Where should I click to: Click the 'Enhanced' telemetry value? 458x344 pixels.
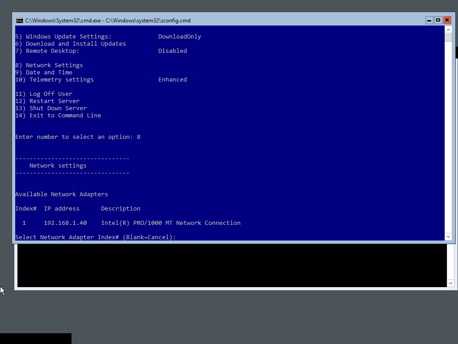click(x=173, y=80)
